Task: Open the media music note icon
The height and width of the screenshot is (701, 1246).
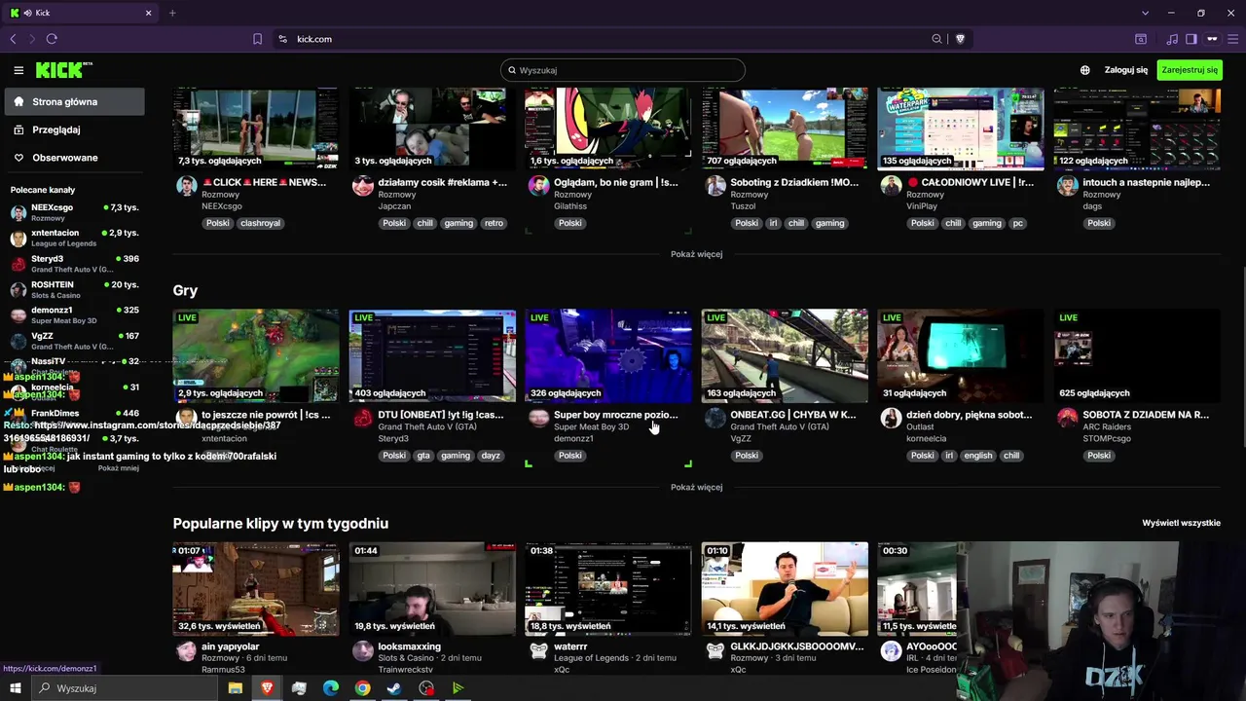Action: (1172, 39)
